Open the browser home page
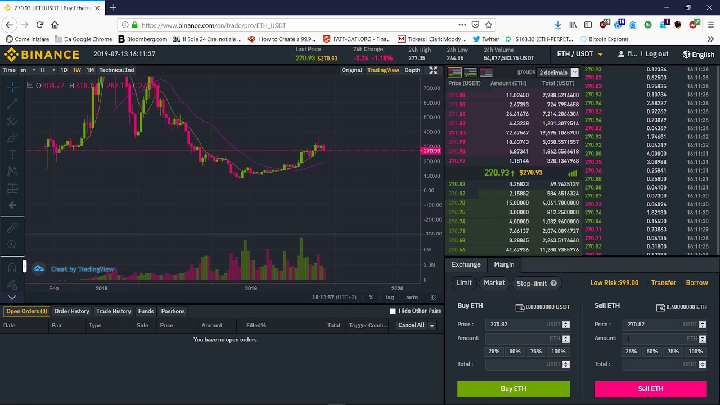Image resolution: width=720 pixels, height=405 pixels. click(x=55, y=25)
